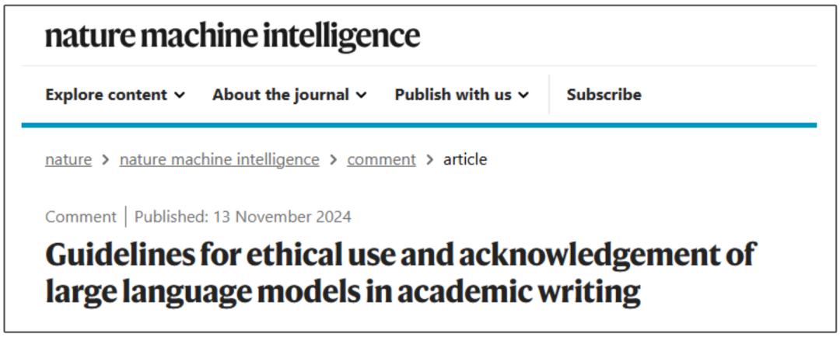Click the Guidelines for ethical use article title
Viewport: 840px width, 337px height.
point(400,273)
